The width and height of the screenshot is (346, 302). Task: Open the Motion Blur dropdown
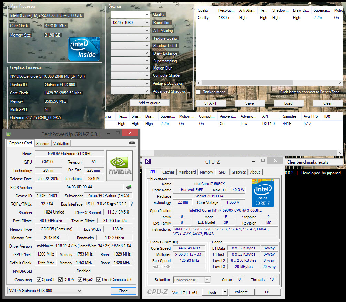click(130, 68)
